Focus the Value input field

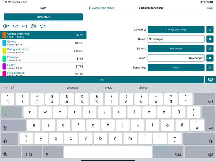click(176, 58)
